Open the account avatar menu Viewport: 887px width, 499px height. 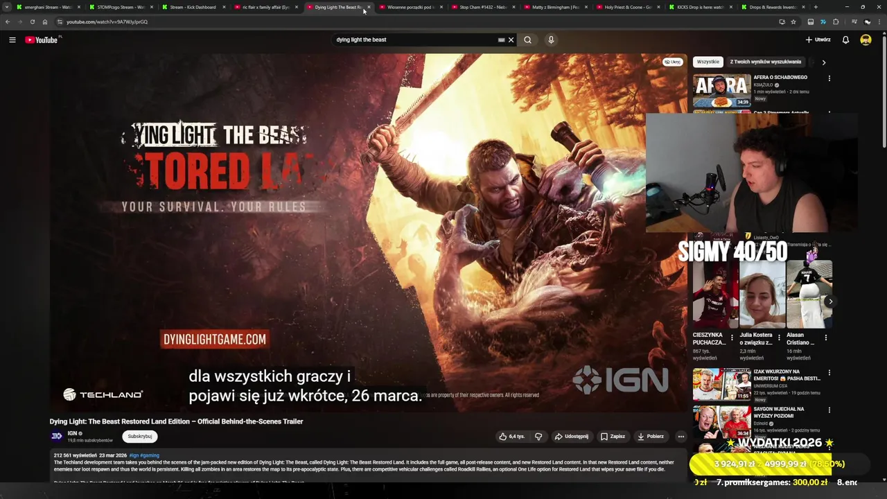[x=866, y=40]
